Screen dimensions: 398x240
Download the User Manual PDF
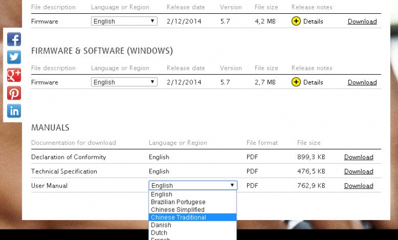click(358, 186)
